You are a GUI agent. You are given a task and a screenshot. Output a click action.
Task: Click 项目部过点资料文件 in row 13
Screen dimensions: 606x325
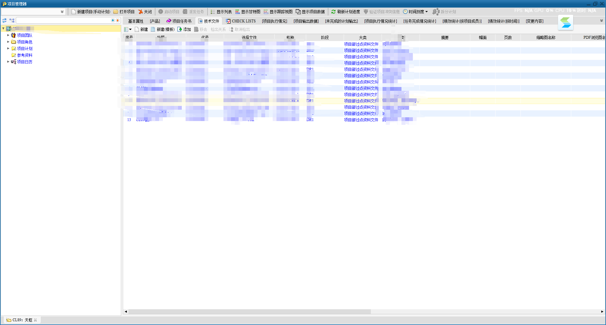361,120
